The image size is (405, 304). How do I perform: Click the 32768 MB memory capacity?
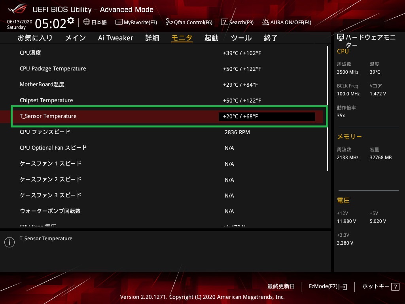click(x=380, y=158)
